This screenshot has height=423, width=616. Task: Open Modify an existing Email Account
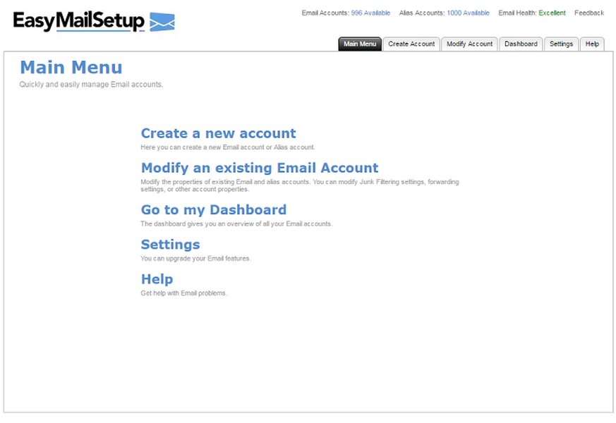[x=259, y=168]
